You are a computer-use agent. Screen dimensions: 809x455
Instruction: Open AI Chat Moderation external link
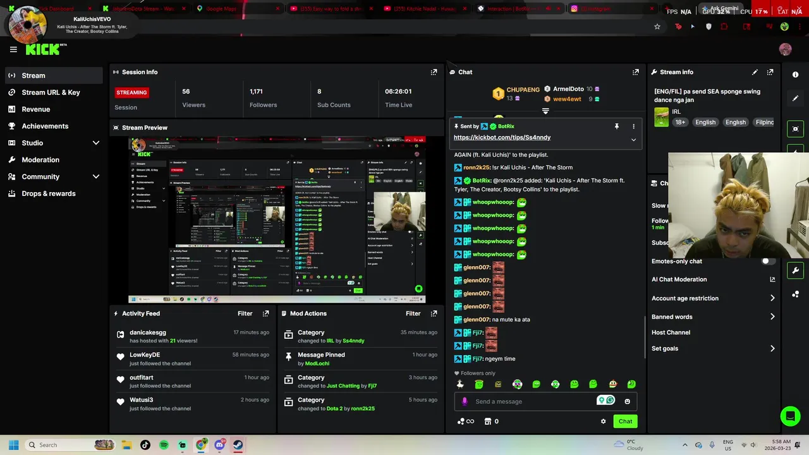pyautogui.click(x=772, y=279)
